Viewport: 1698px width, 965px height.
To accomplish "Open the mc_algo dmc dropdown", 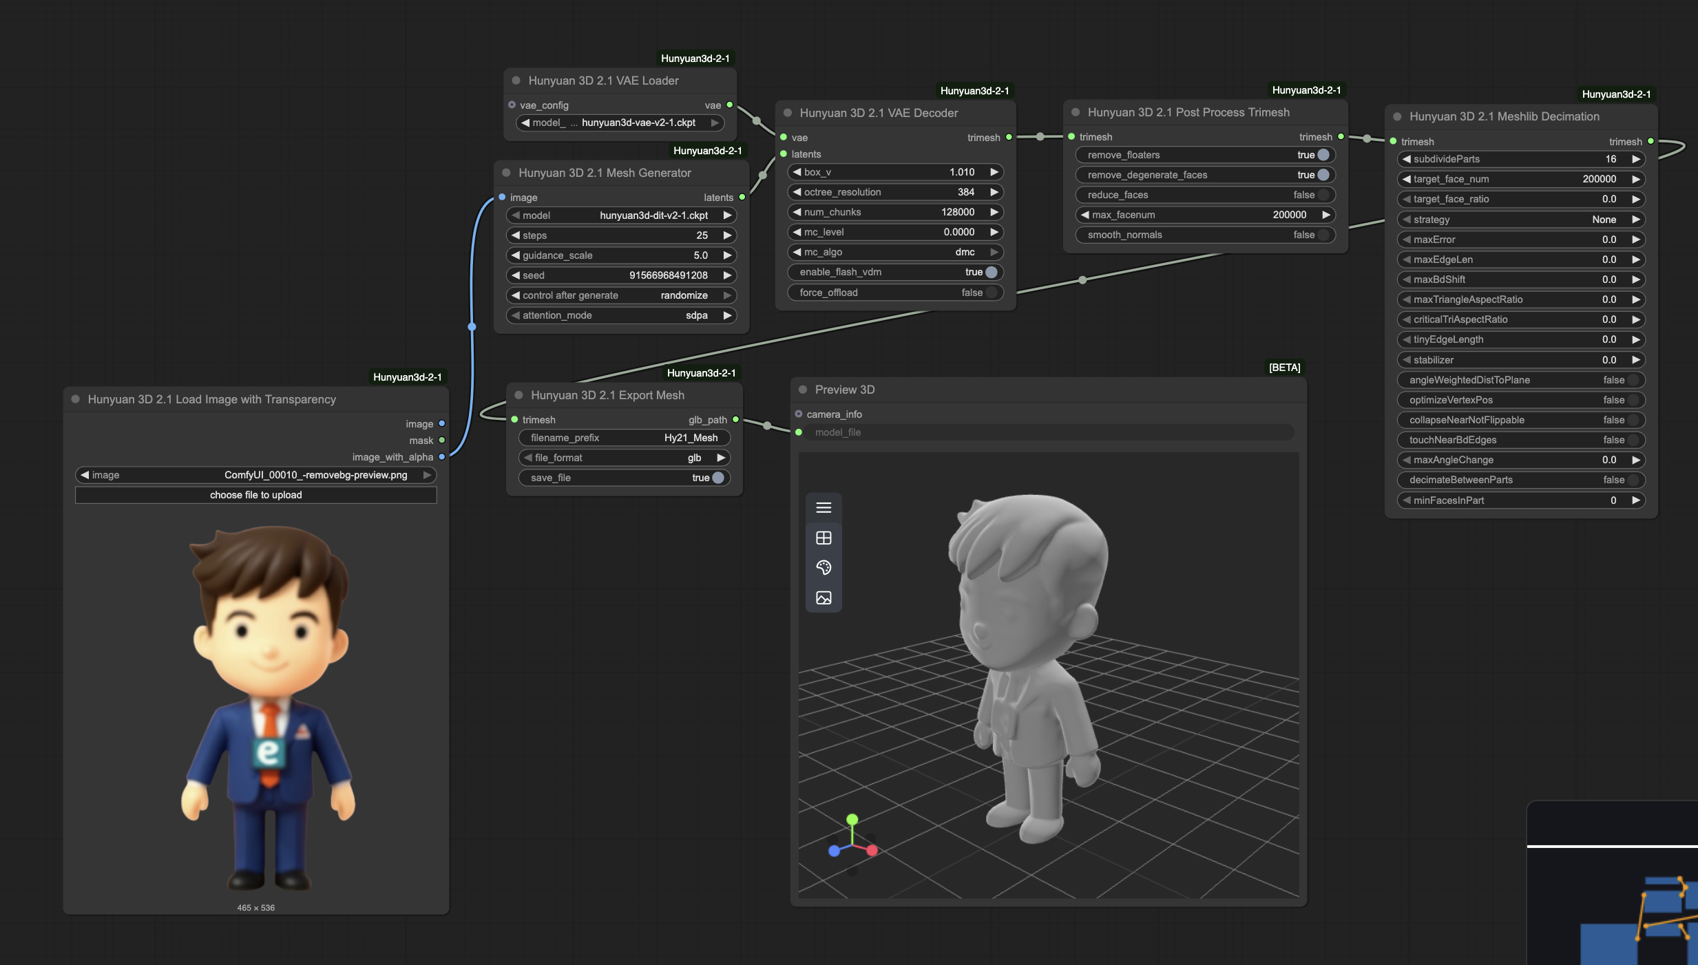I will click(896, 252).
